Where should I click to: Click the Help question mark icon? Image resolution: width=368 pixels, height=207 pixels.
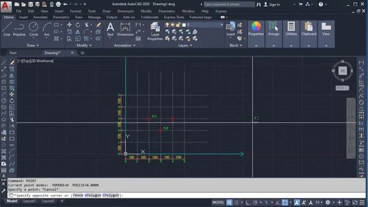[321, 4]
